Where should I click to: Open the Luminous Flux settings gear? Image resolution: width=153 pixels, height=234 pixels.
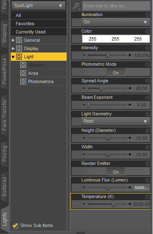[x=148, y=180]
